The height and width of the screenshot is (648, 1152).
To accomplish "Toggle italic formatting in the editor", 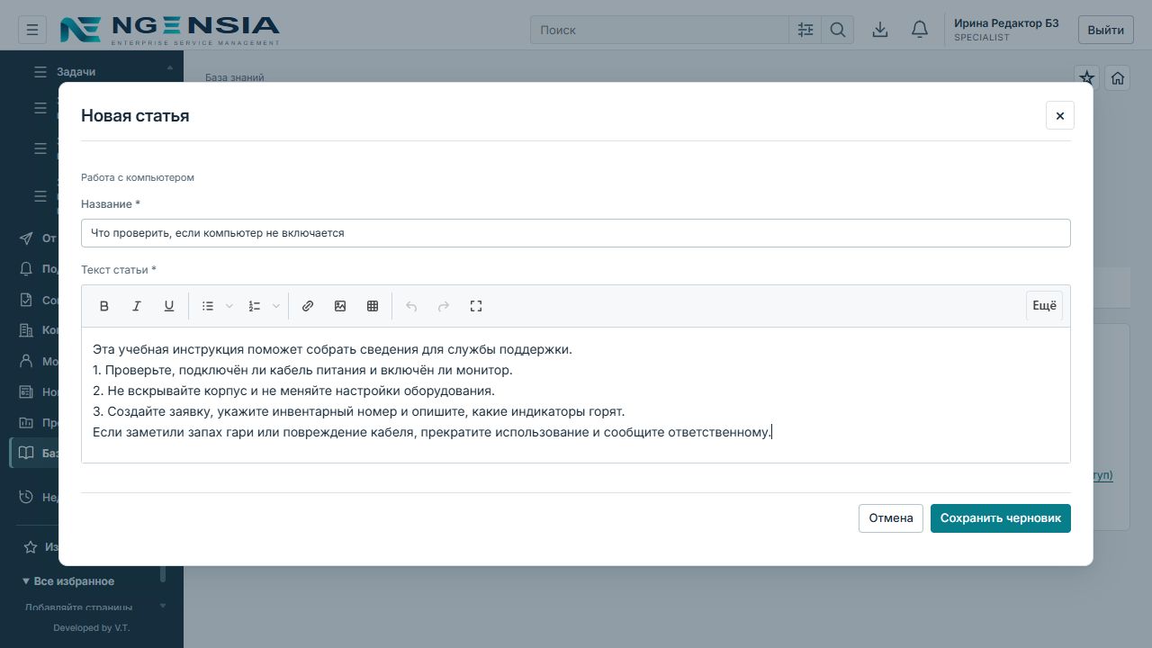I will click(x=137, y=306).
